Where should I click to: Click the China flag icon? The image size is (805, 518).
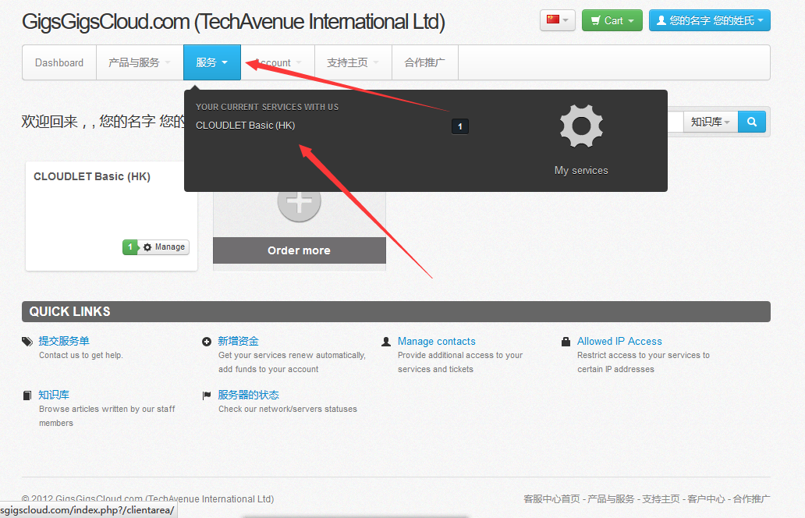(553, 20)
